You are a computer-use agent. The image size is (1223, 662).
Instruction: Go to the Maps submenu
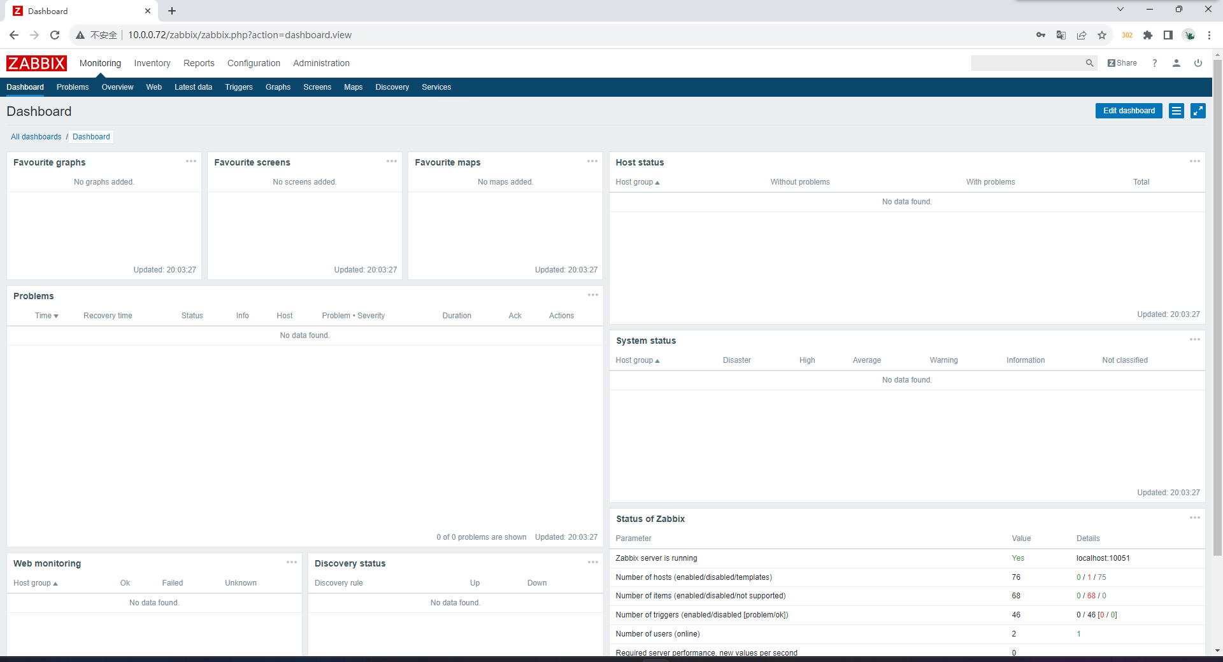click(353, 87)
